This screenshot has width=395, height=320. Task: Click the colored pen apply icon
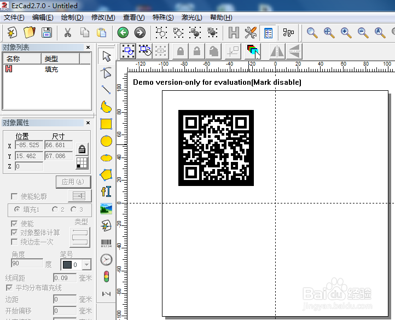[253, 51]
